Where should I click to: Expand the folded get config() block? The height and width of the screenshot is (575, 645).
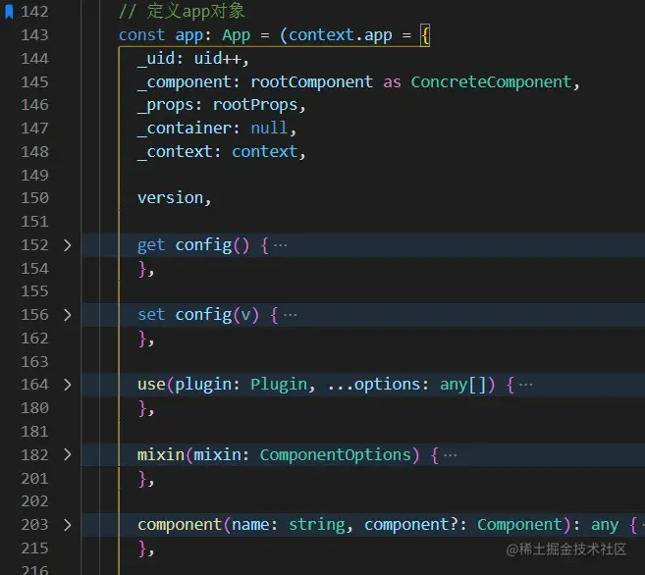point(68,245)
